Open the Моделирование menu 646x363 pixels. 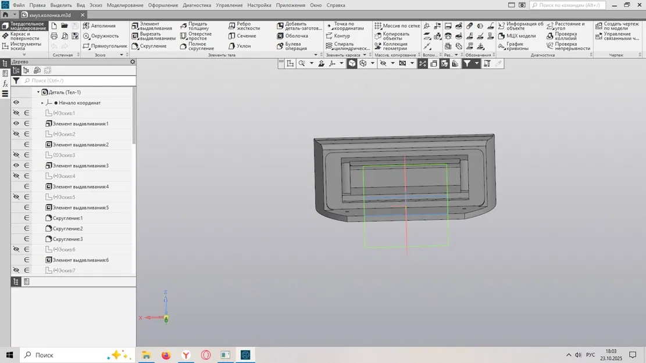(x=125, y=5)
